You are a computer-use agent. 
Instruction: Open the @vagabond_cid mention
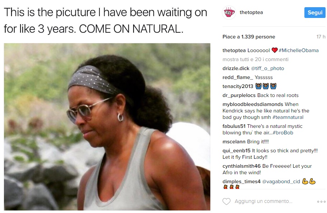[x=281, y=181]
